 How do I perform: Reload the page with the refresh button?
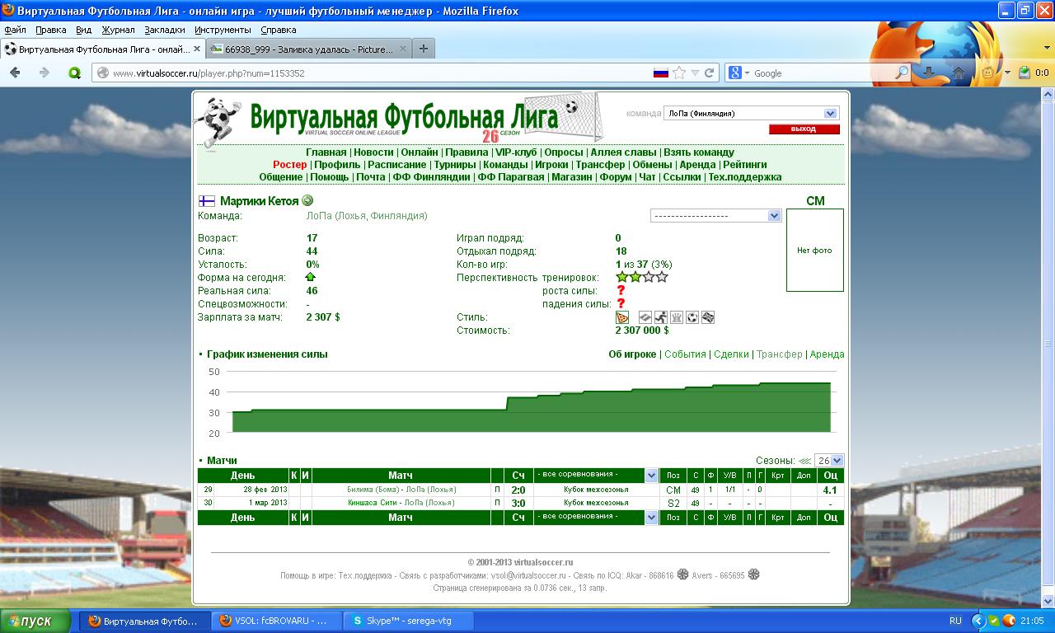click(x=709, y=73)
